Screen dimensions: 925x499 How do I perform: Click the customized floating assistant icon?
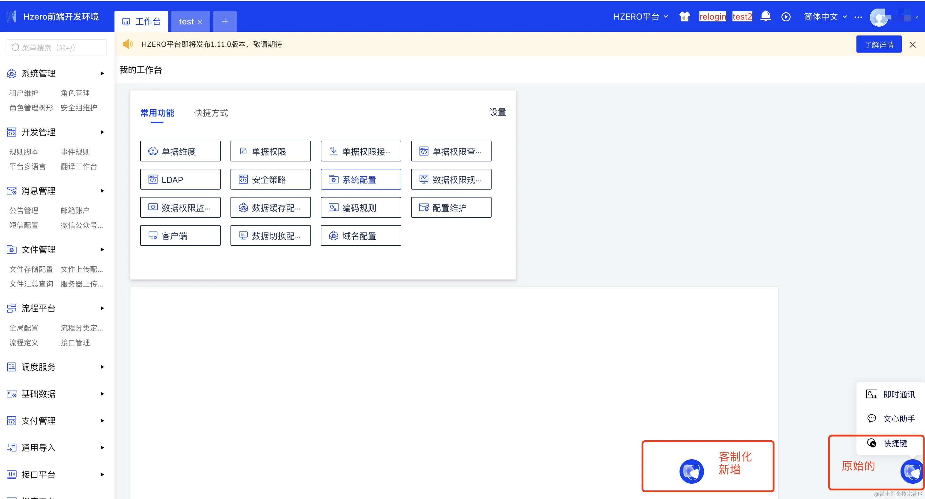[691, 471]
